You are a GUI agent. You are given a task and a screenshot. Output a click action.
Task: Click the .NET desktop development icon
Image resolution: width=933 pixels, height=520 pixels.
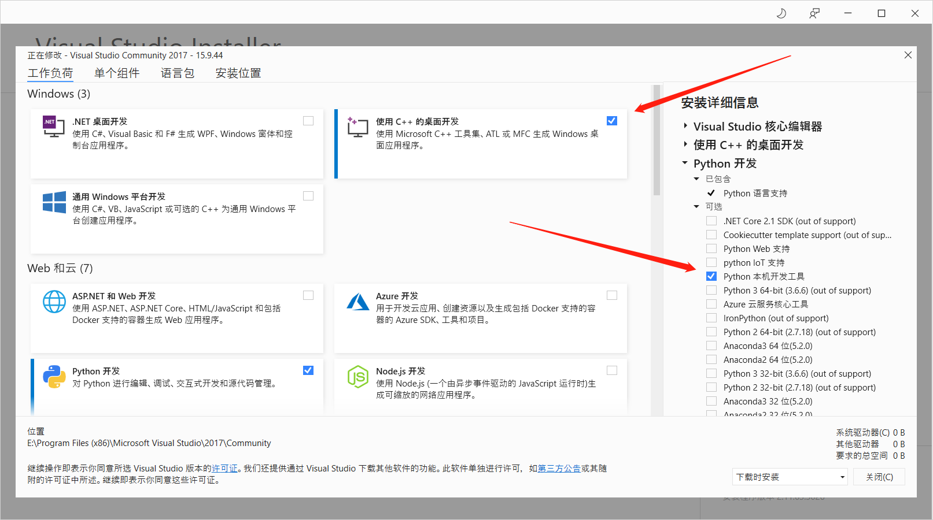tap(54, 126)
